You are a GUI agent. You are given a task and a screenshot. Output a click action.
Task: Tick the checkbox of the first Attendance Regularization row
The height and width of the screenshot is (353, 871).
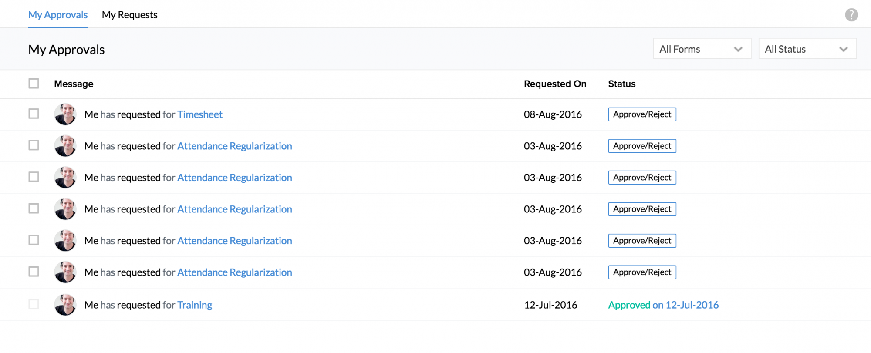point(34,145)
